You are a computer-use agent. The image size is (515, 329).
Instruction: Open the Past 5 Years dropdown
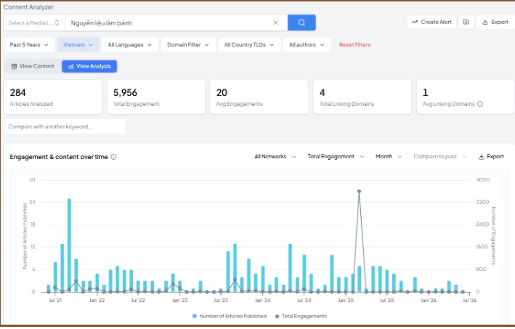tap(29, 45)
